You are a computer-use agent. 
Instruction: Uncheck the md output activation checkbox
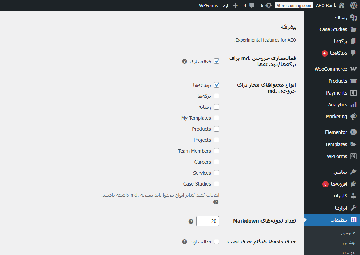pos(216,61)
